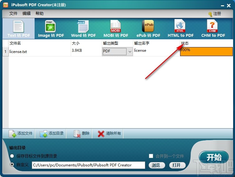Click the 浏览 browse button

click(x=157, y=165)
